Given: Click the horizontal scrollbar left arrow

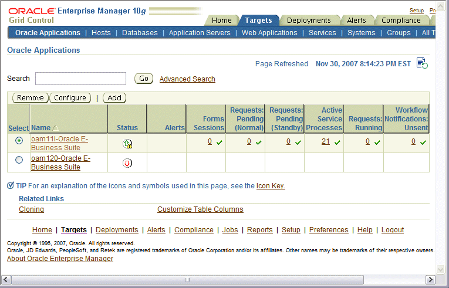Looking at the screenshot, I should [6, 279].
